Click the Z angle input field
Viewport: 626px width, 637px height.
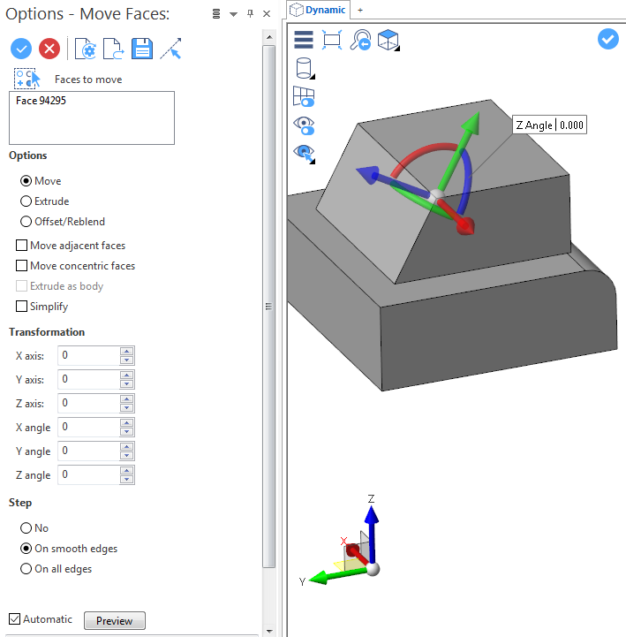[x=88, y=475]
